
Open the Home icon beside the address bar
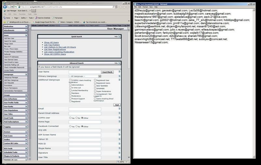point(120,7)
